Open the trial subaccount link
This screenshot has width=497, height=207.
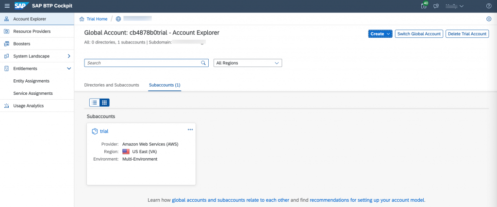tap(104, 132)
